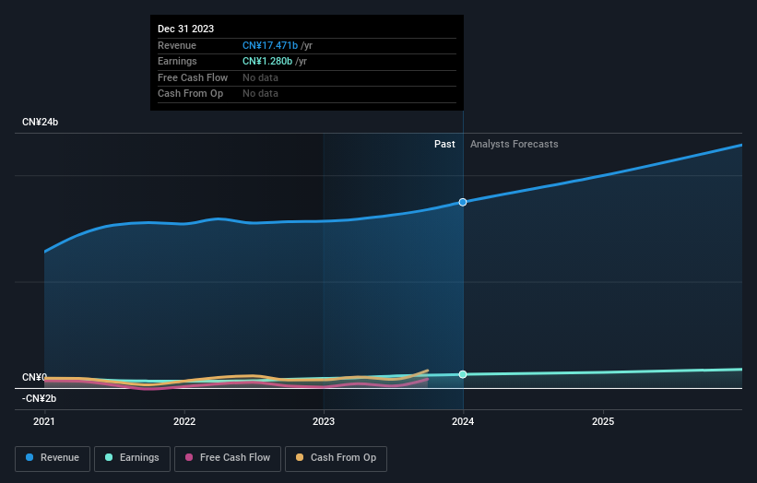This screenshot has width=757, height=483.
Task: Click the CN¥24b y-axis label
Action: point(40,122)
